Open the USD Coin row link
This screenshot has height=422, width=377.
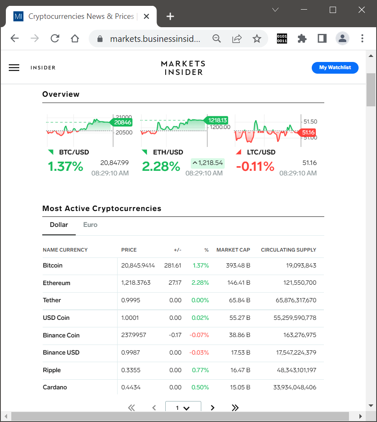pos(56,318)
